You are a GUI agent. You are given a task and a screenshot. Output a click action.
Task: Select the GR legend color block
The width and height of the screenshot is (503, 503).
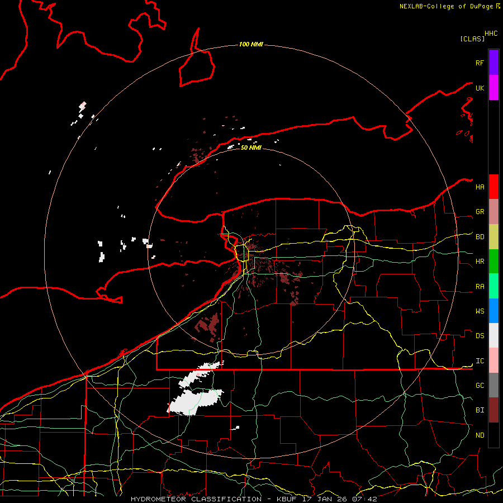point(493,212)
